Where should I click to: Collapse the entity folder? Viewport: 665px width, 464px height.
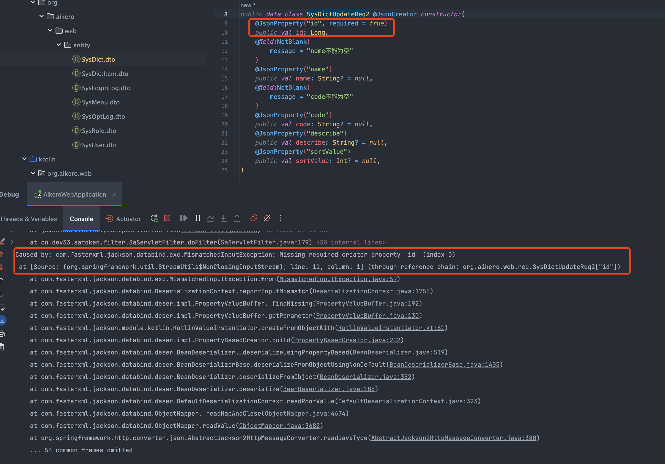[59, 45]
